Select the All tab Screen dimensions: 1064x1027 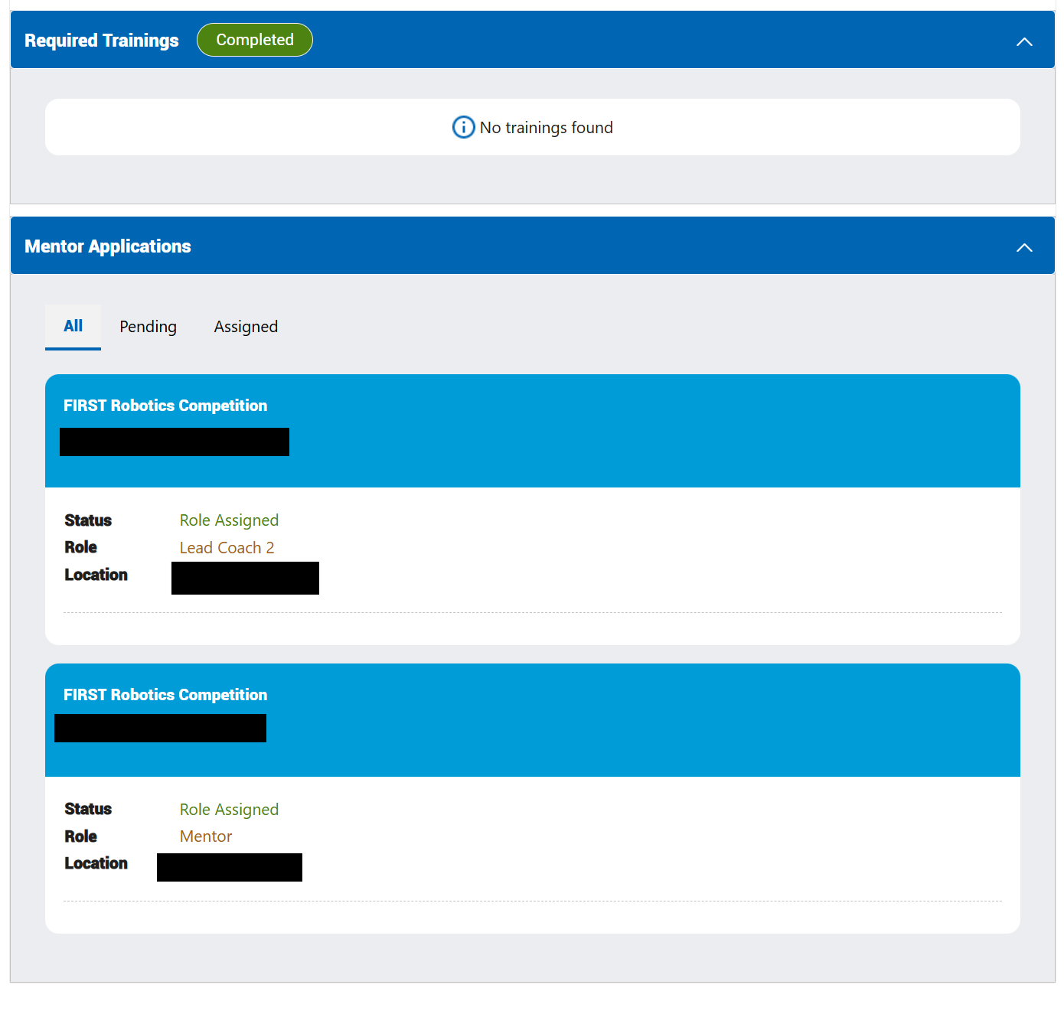point(73,327)
